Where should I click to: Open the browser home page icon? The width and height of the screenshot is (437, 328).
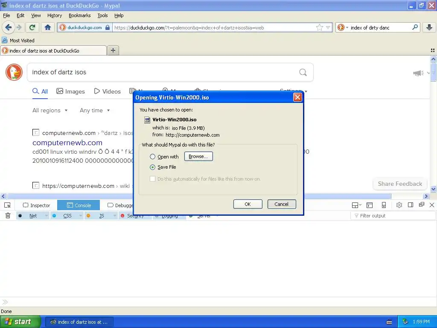coord(48,27)
